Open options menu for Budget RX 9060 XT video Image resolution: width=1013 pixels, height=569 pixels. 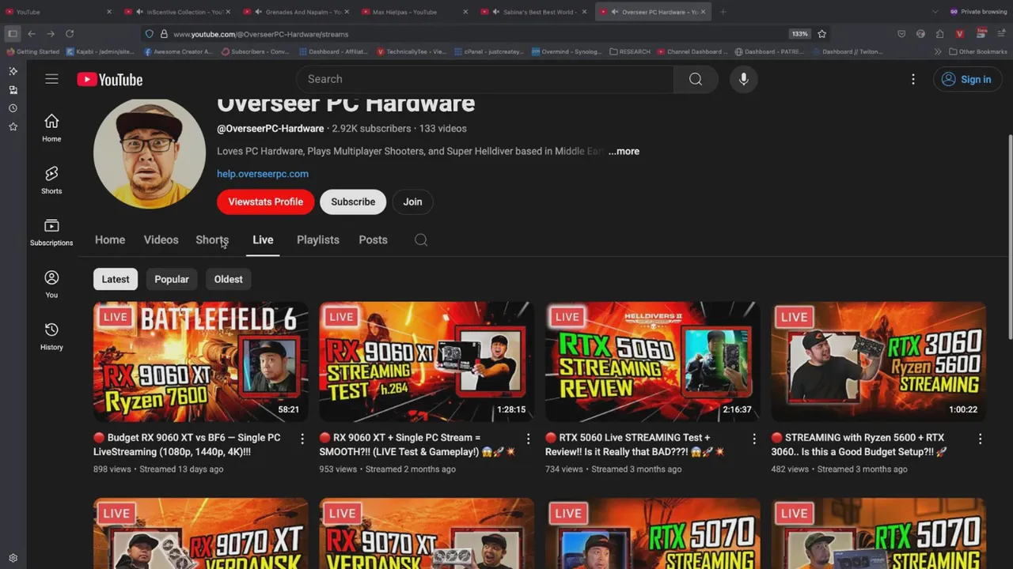pyautogui.click(x=302, y=439)
